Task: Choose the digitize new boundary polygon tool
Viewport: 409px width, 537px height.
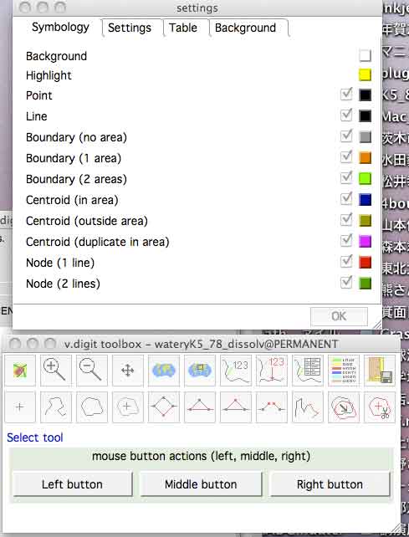Action: (92, 407)
